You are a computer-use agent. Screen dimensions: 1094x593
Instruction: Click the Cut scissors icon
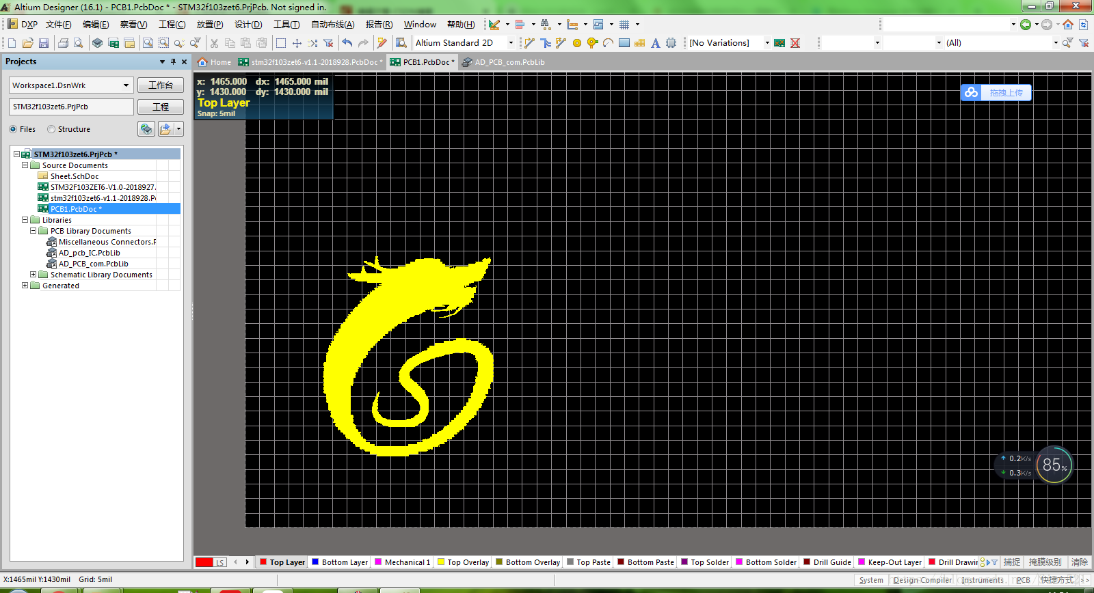click(x=214, y=43)
